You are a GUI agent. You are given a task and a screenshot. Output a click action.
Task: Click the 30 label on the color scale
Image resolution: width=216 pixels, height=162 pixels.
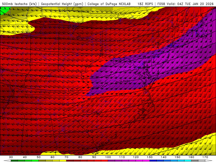(11, 157)
